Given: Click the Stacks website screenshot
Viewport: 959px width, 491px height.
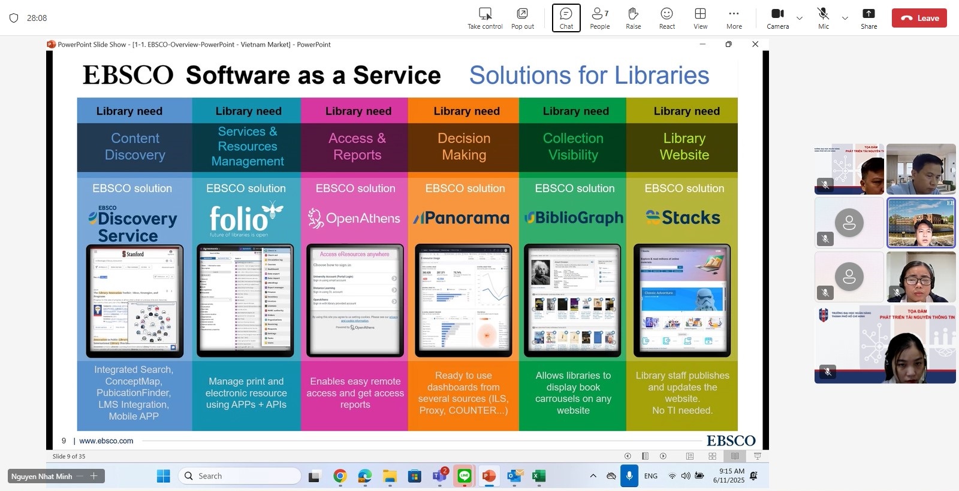Looking at the screenshot, I should point(682,301).
